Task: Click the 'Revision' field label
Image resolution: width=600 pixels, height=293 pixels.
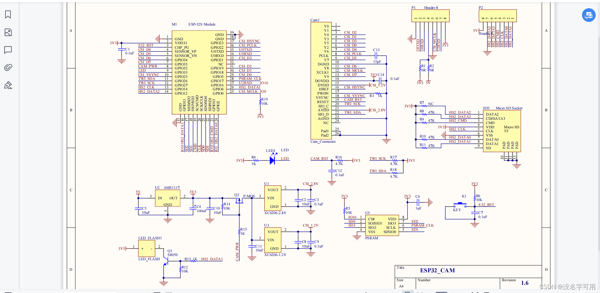Action: (x=509, y=280)
